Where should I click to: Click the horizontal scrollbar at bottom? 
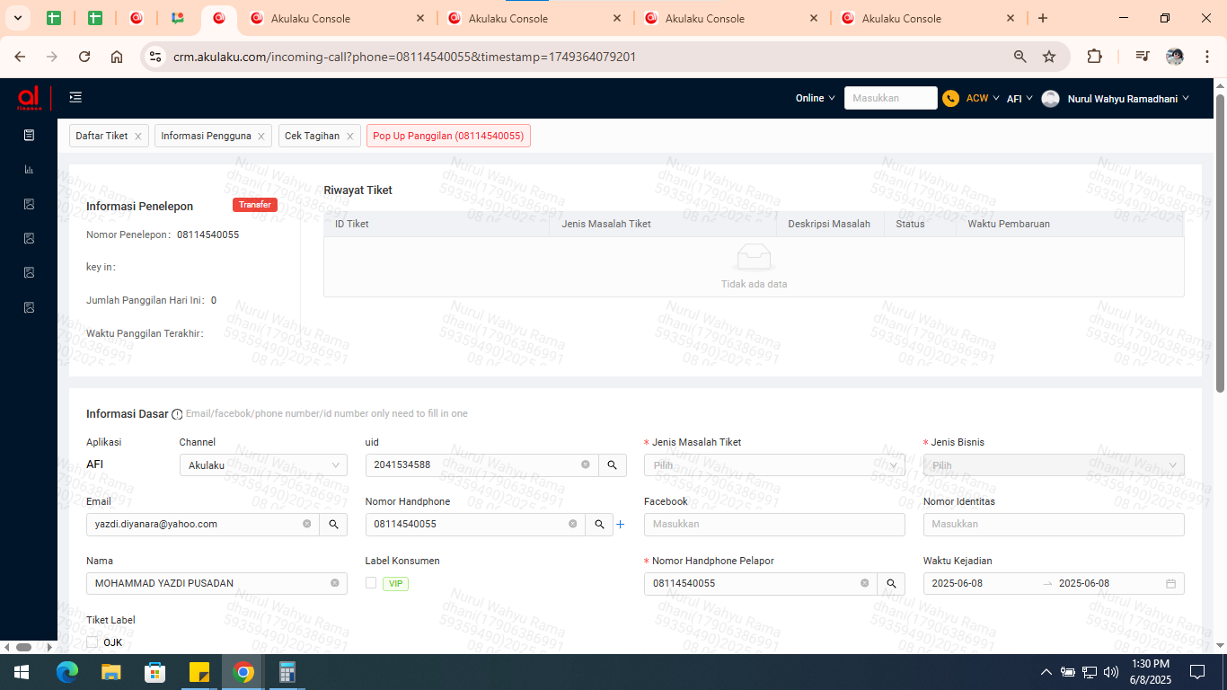tap(24, 647)
